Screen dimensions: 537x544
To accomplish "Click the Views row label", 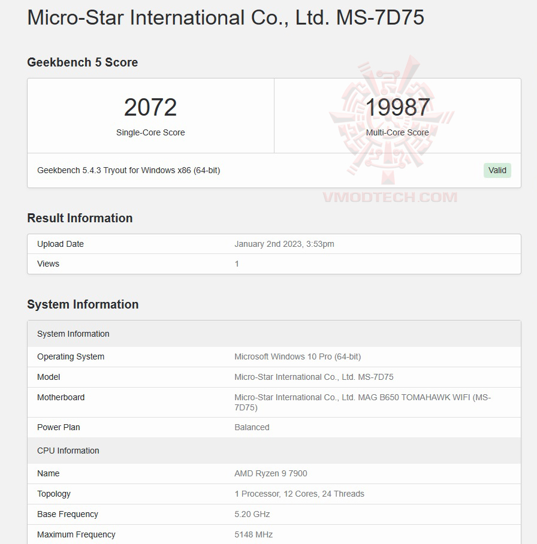I will point(49,264).
